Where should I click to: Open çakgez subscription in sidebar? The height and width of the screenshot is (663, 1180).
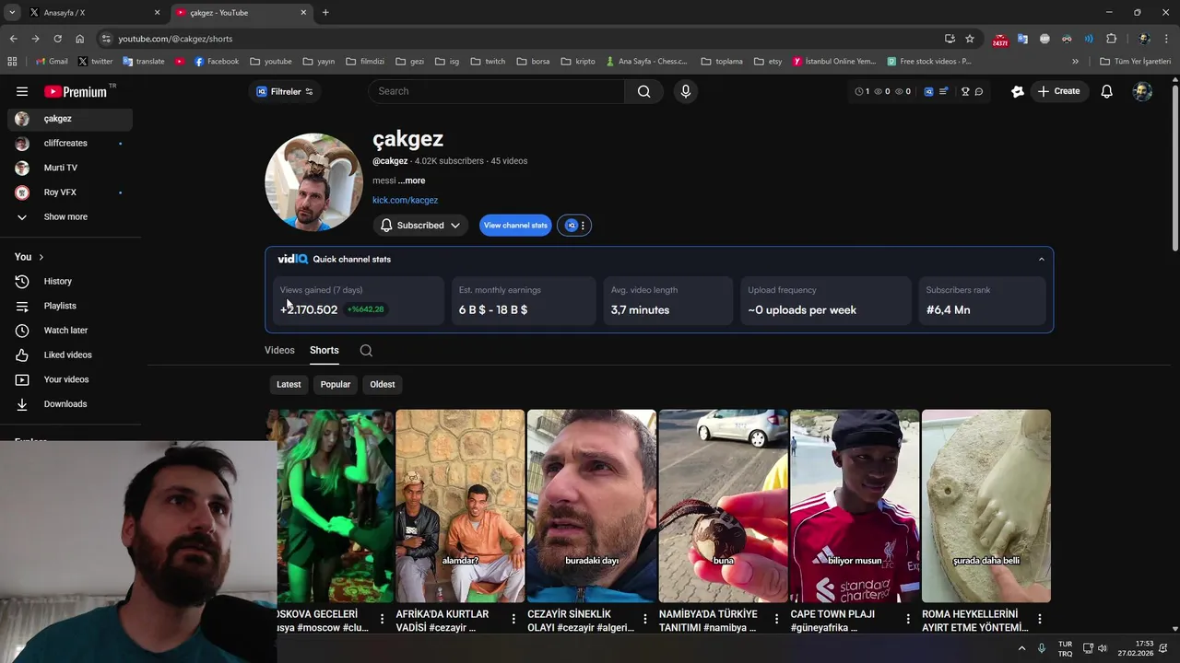(x=70, y=119)
